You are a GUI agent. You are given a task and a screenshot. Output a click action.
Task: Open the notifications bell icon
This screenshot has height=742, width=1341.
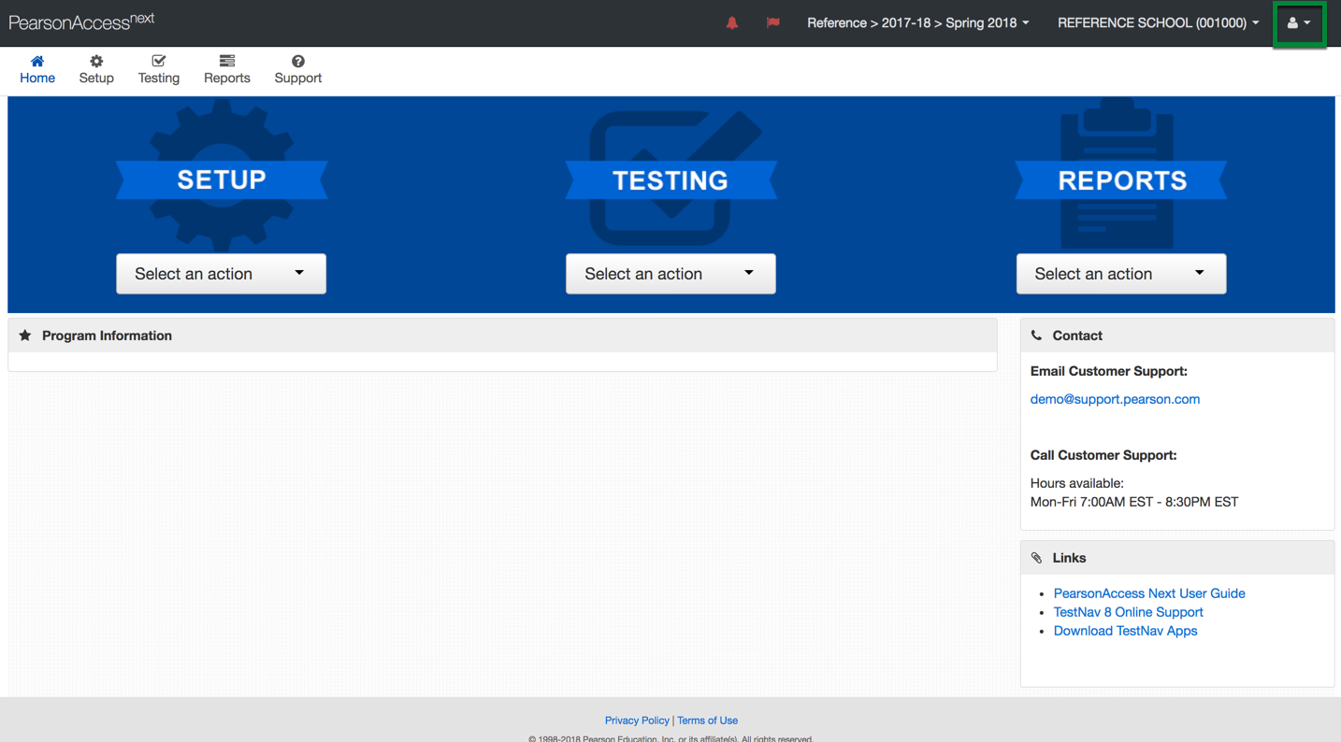(732, 22)
